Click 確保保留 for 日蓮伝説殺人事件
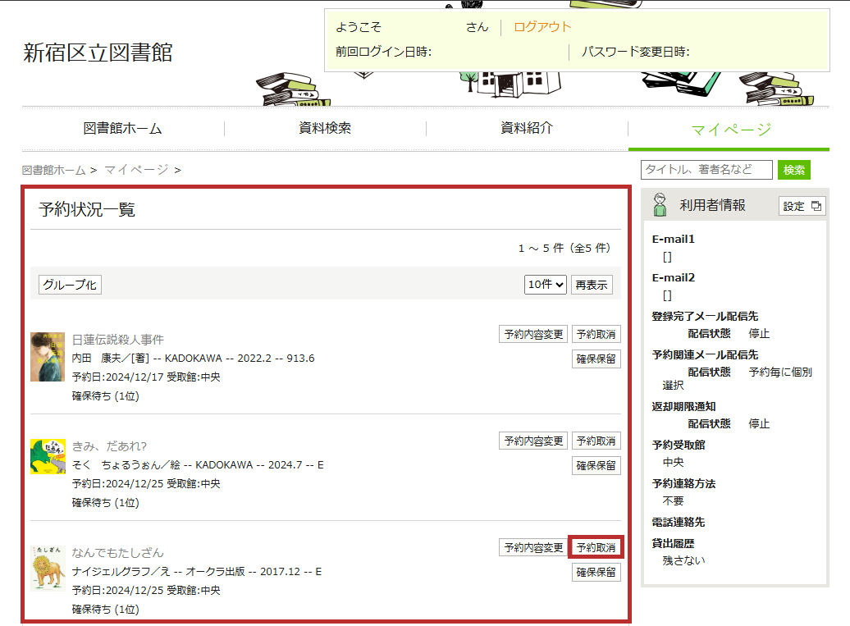 click(x=596, y=359)
